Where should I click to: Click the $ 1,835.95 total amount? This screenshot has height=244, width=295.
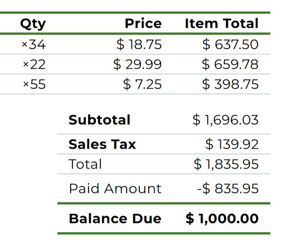click(x=226, y=164)
